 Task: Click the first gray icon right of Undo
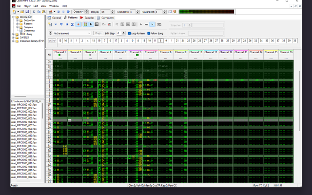coord(122,24)
